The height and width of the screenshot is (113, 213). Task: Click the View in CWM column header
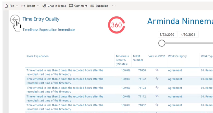coord(157,56)
